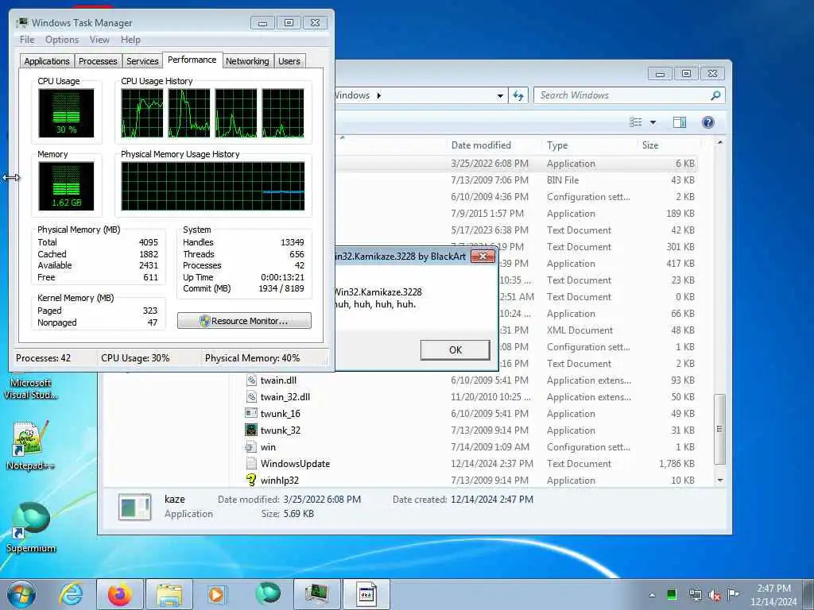The width and height of the screenshot is (814, 610).
Task: Minimize the Task Manager window
Action: [262, 23]
